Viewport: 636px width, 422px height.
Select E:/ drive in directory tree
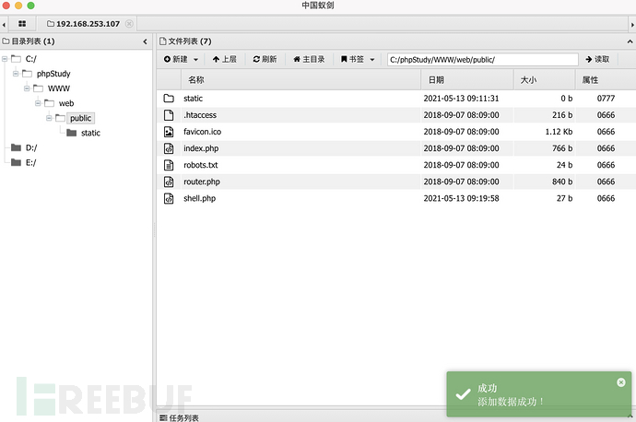click(30, 162)
